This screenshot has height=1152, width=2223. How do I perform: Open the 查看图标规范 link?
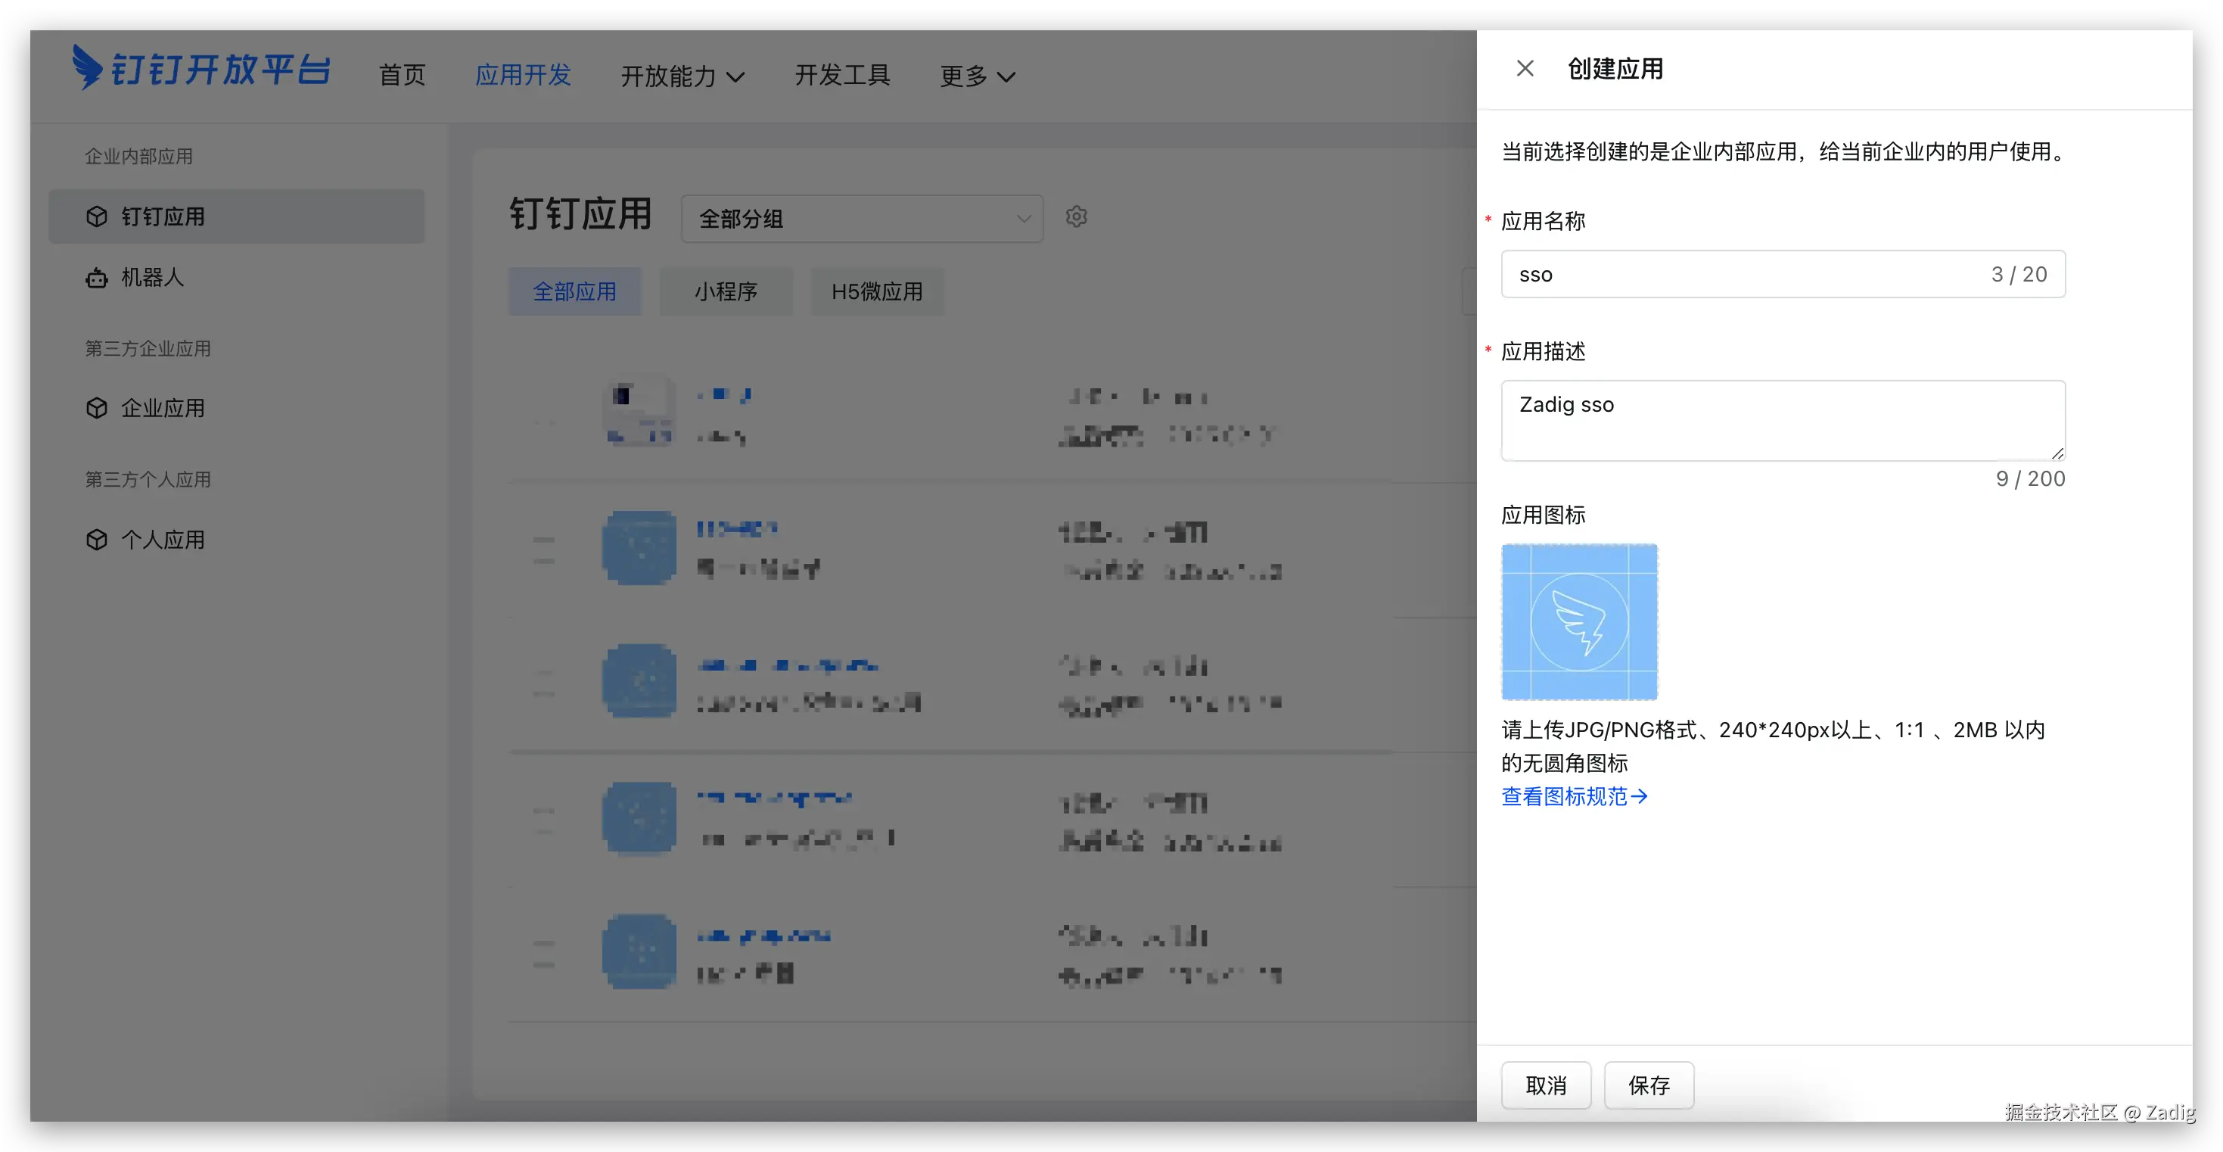pos(1574,796)
